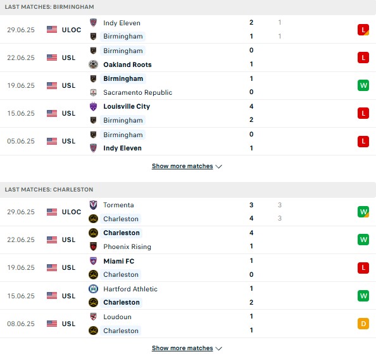Click the Indy Eleven crest on 29.06.25

click(93, 23)
